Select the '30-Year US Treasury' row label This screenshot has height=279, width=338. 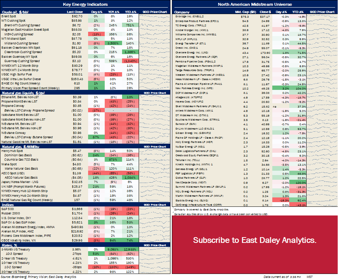pyautogui.click(x=16, y=272)
